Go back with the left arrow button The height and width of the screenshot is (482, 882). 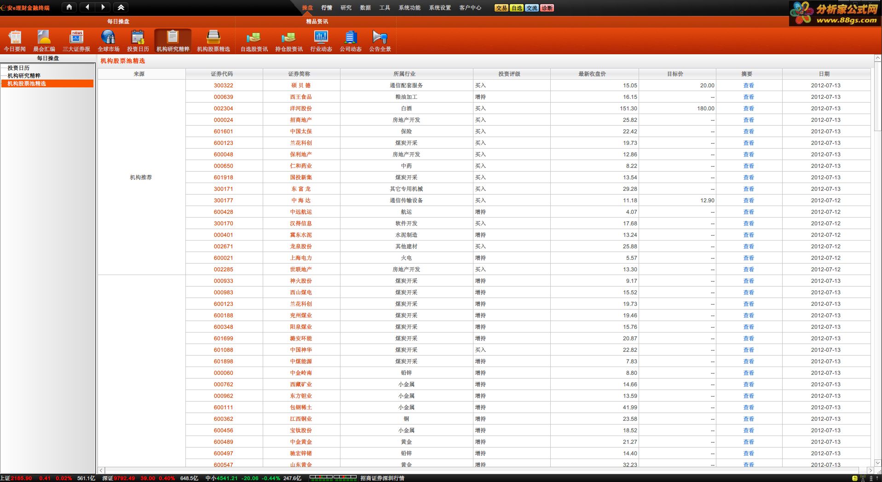(87, 7)
